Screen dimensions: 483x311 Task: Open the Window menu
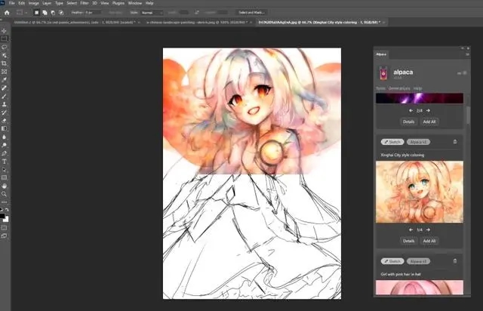pos(135,3)
